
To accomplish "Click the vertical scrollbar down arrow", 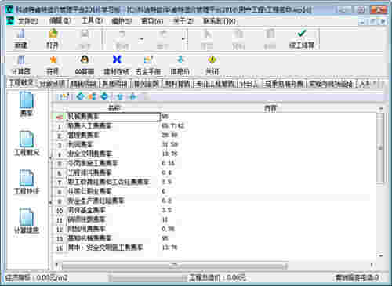I will (x=381, y=255).
